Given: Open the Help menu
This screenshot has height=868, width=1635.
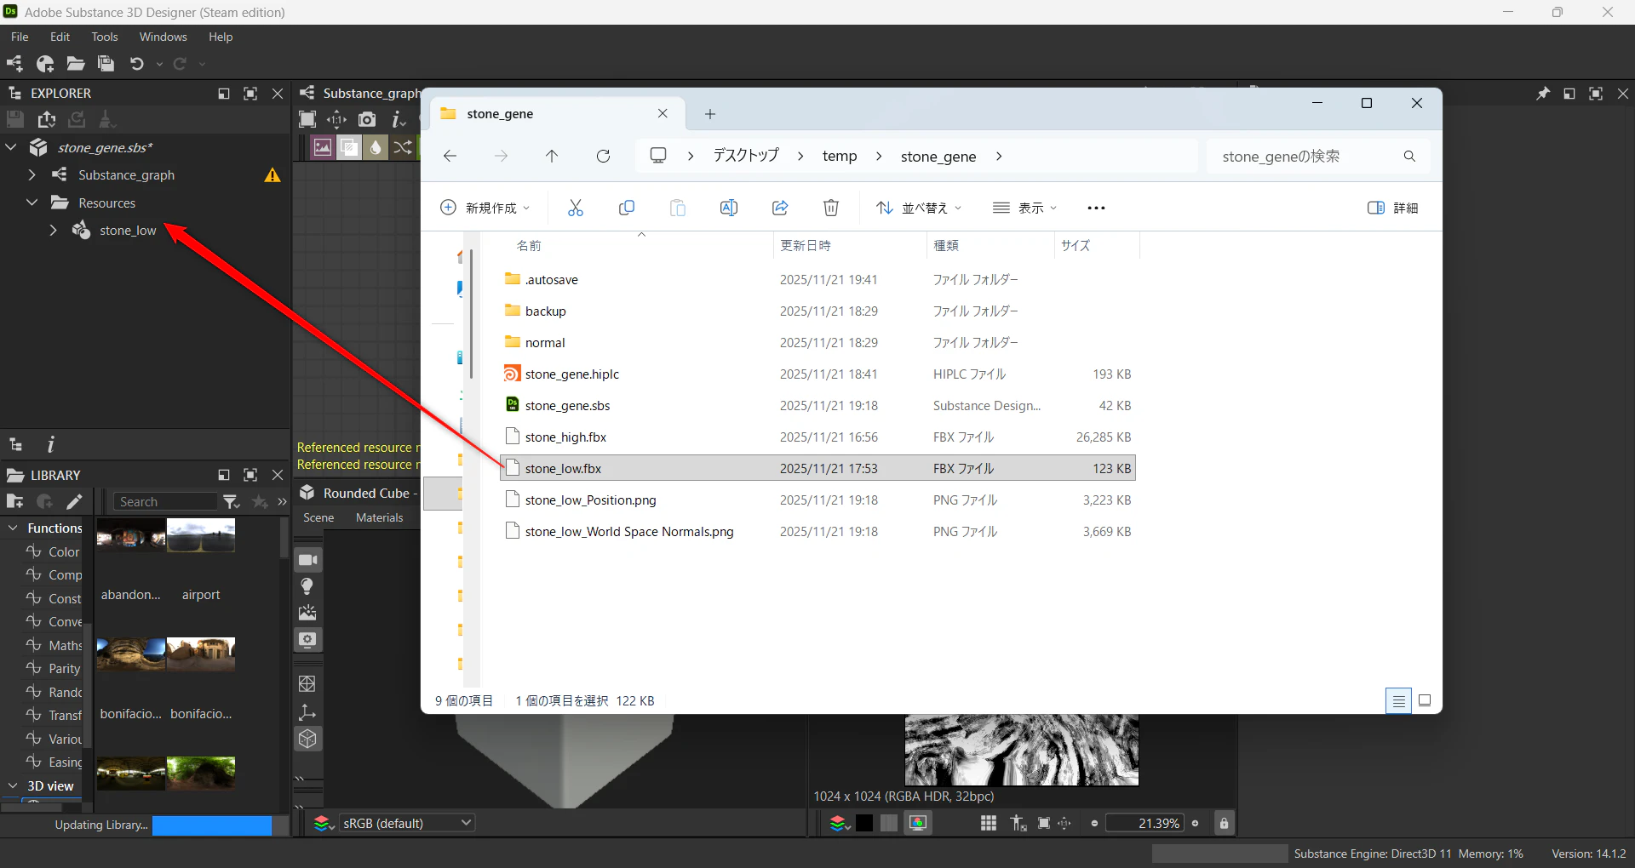Looking at the screenshot, I should pos(221,37).
